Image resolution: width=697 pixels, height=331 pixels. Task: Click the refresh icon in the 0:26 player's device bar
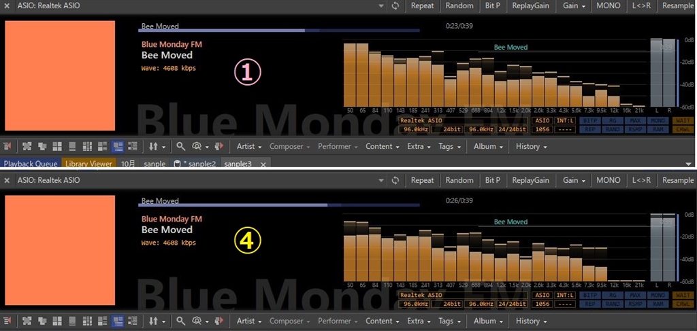395,180
